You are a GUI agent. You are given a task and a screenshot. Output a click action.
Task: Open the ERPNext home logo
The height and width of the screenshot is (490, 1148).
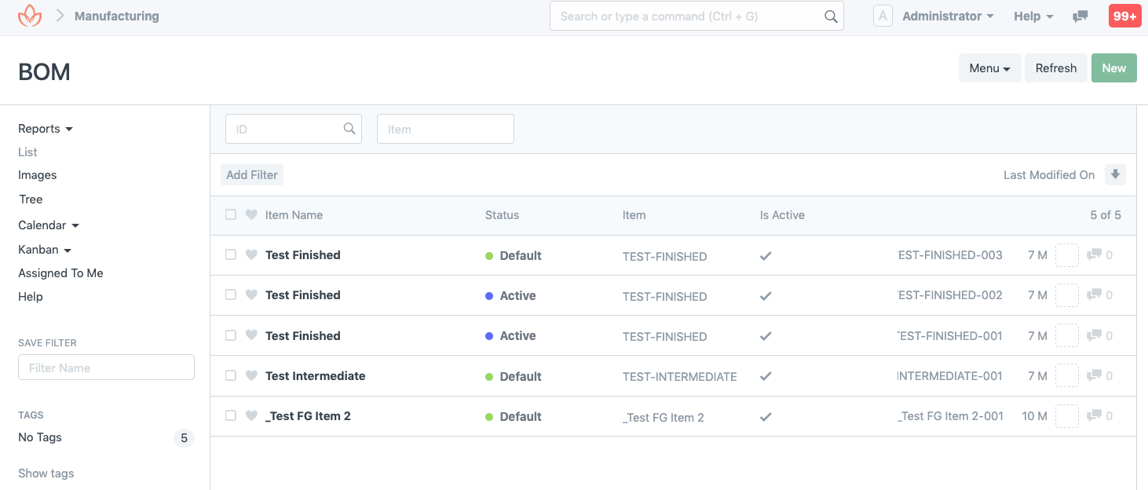pos(29,16)
